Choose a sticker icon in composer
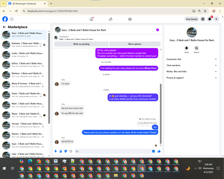 pyautogui.click(x=66, y=151)
